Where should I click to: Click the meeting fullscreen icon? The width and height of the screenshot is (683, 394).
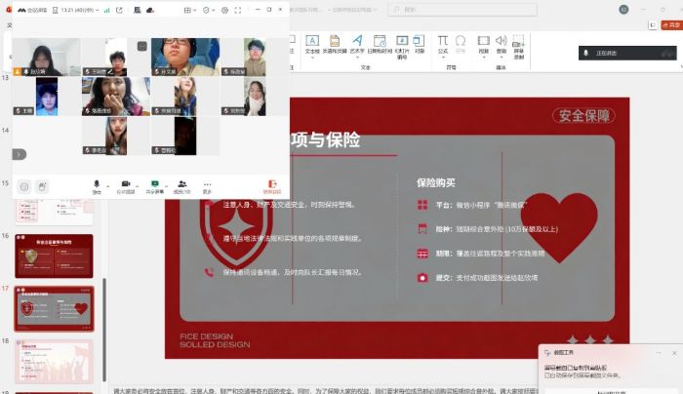[x=240, y=10]
